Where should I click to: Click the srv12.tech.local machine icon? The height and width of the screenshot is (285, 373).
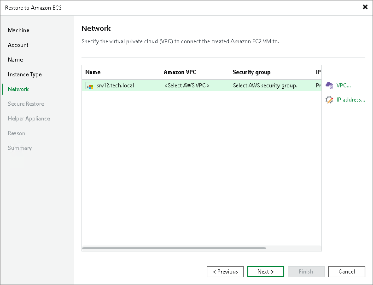click(x=89, y=85)
